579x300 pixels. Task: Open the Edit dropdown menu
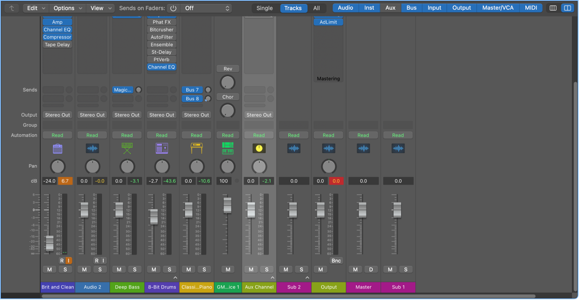(36, 8)
